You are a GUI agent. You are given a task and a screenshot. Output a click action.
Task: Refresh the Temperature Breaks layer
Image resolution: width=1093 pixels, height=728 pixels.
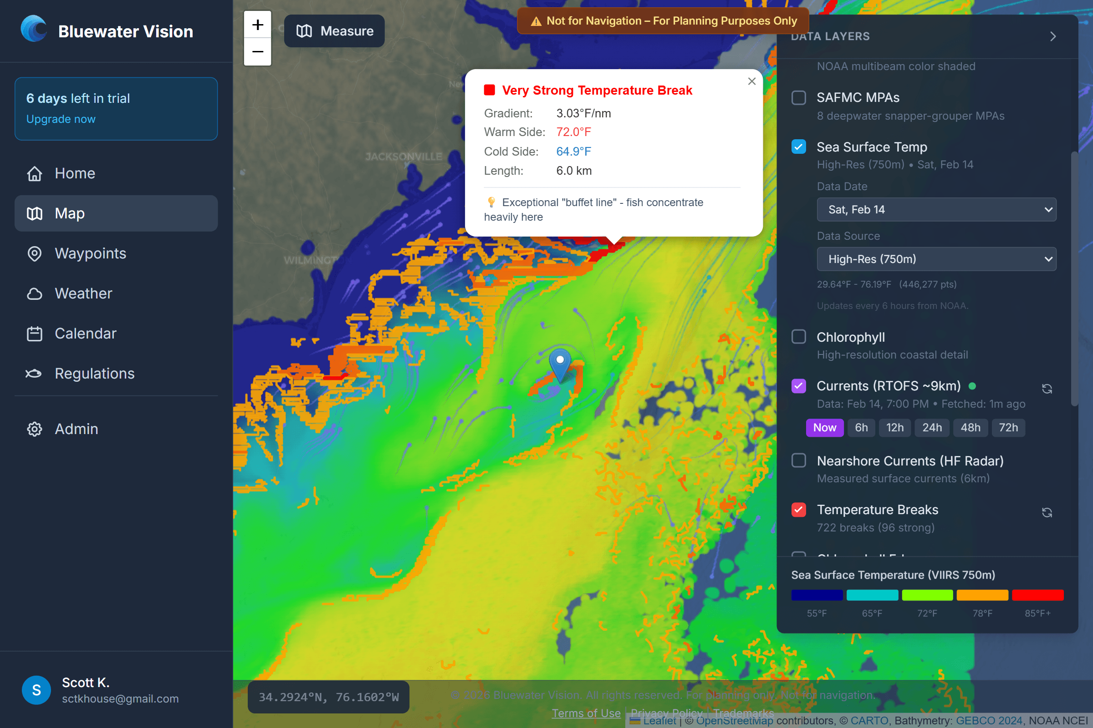1047,512
